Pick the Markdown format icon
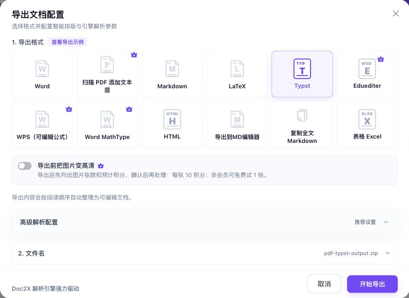The height and width of the screenshot is (298, 409). coord(172,69)
